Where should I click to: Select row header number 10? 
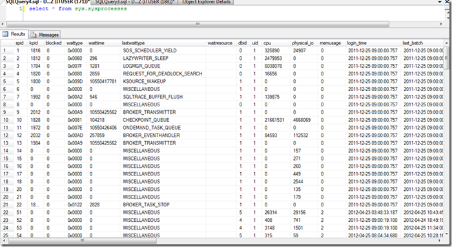7,120
